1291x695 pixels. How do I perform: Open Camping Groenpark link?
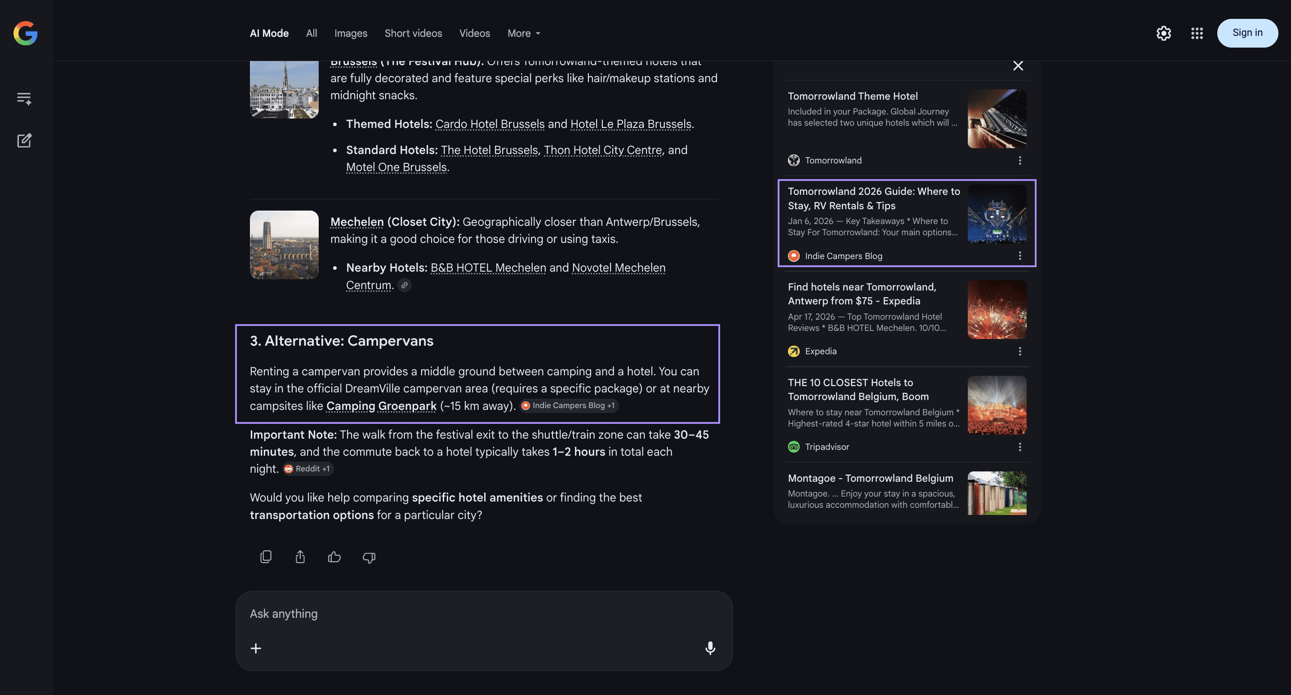tap(381, 405)
